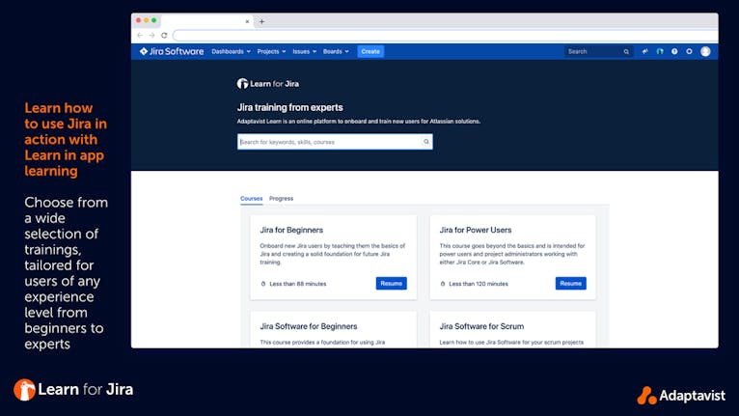The height and width of the screenshot is (416, 739).
Task: Click the browser address bar
Action: coord(446,36)
